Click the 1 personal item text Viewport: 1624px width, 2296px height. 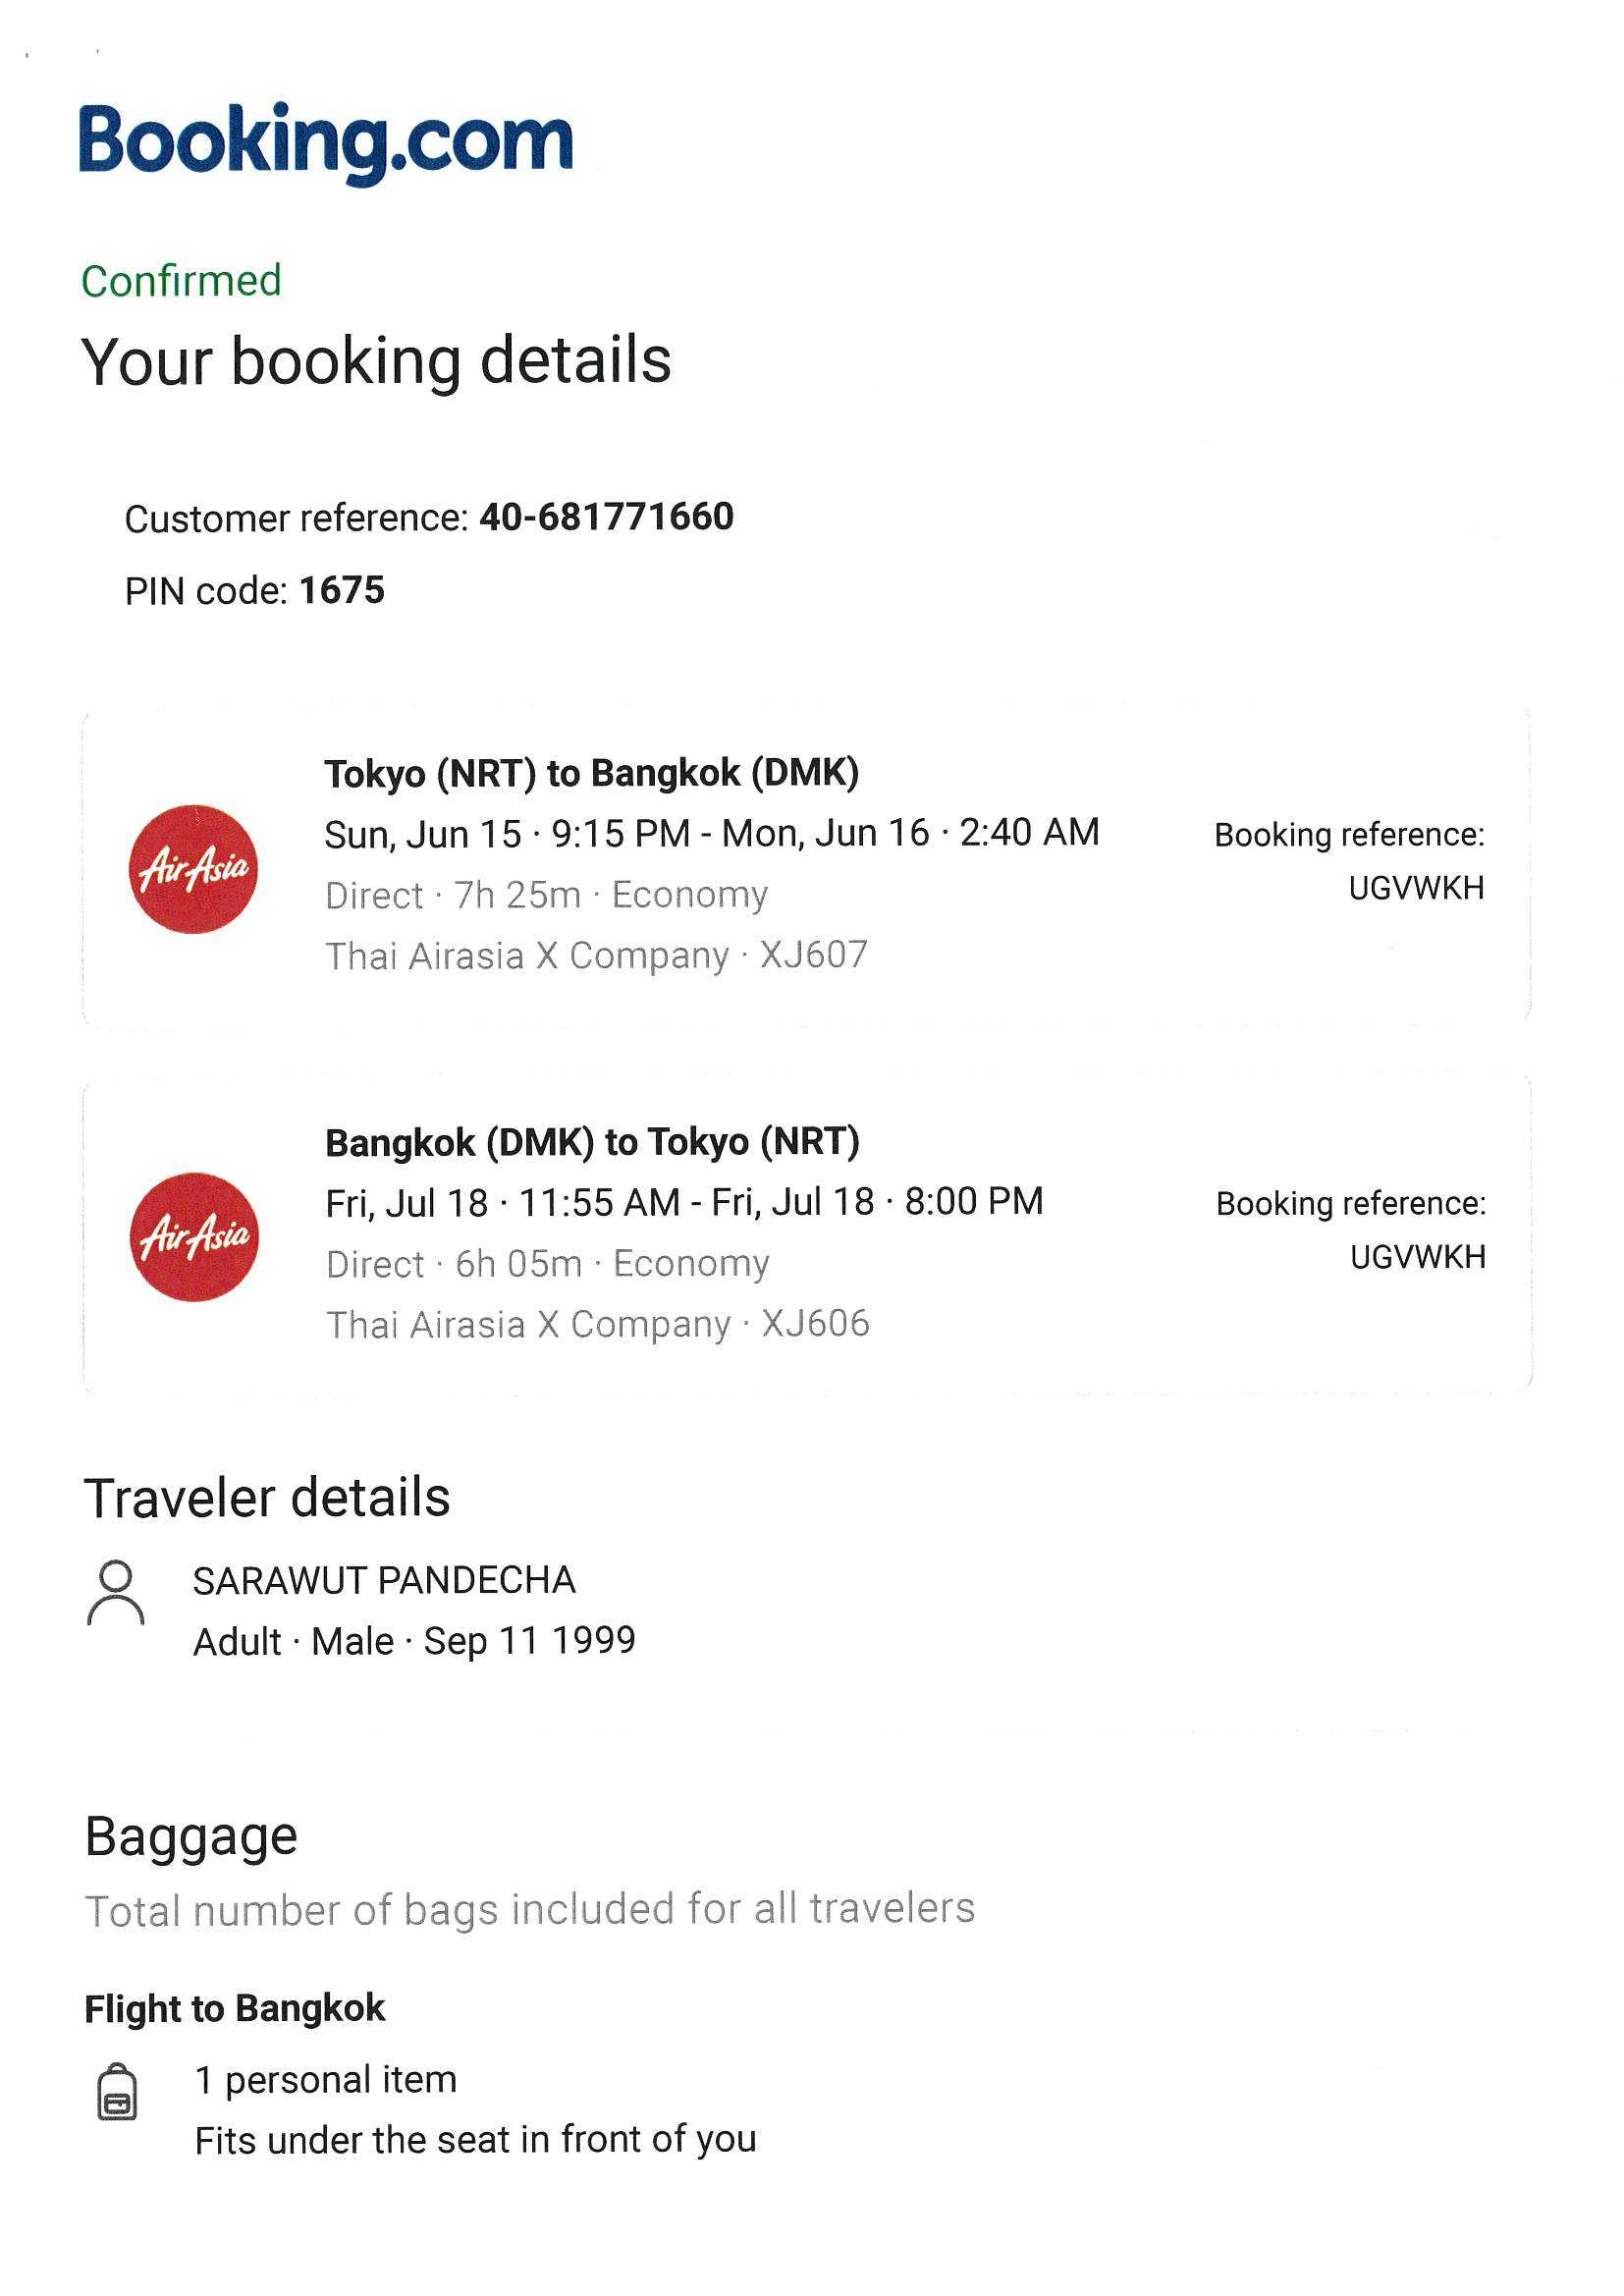coord(325,2079)
